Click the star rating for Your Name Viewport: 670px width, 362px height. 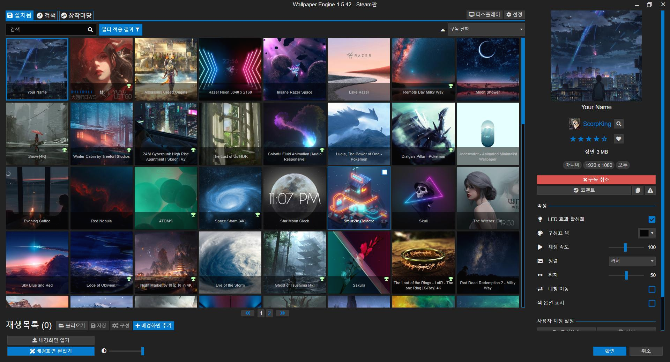pos(589,139)
